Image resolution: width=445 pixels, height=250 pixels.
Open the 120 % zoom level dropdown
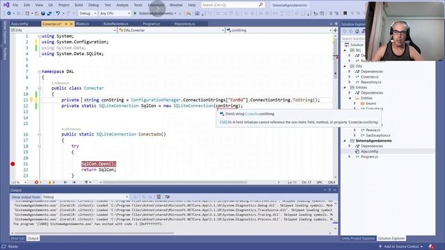tap(19, 182)
